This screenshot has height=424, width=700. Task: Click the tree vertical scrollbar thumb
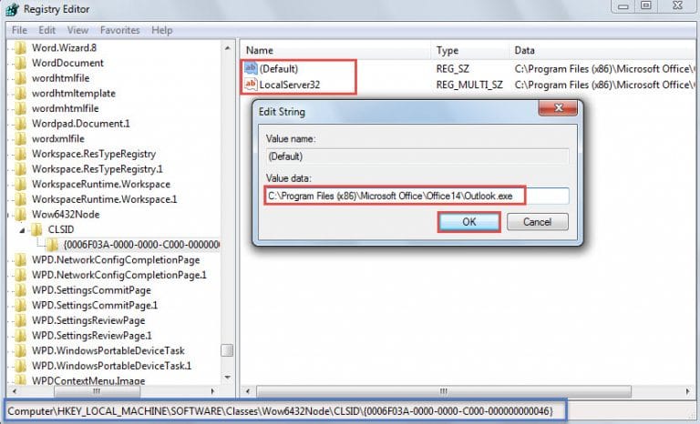pyautogui.click(x=227, y=350)
